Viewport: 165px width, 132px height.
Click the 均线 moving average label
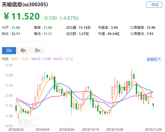pos(5,59)
